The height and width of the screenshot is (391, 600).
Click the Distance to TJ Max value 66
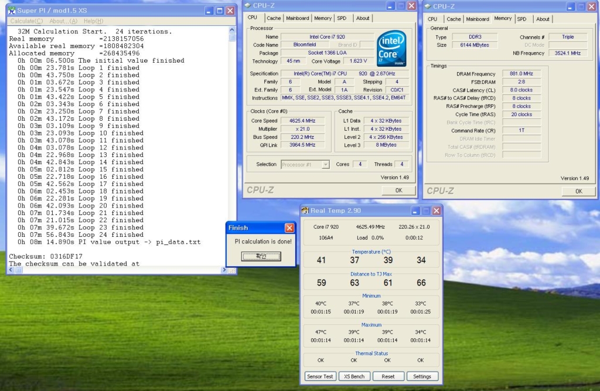421,283
